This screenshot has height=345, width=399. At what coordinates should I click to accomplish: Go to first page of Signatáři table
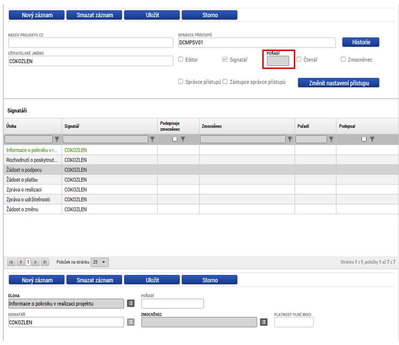11,262
